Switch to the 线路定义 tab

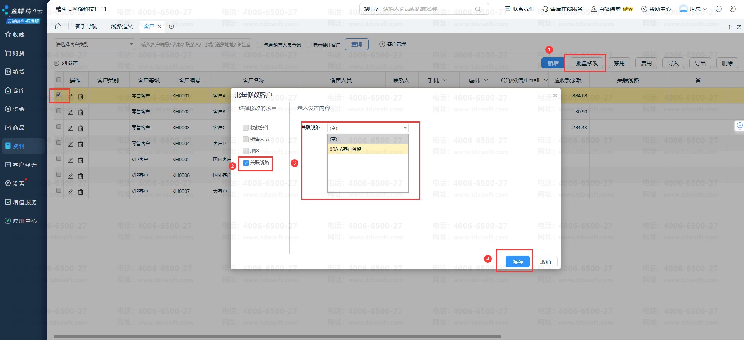coord(121,26)
